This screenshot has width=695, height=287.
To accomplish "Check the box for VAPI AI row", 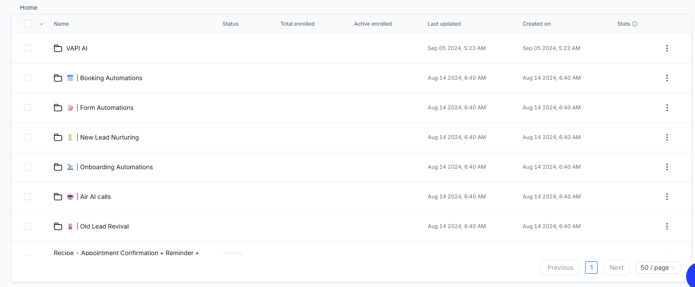I will [x=27, y=48].
